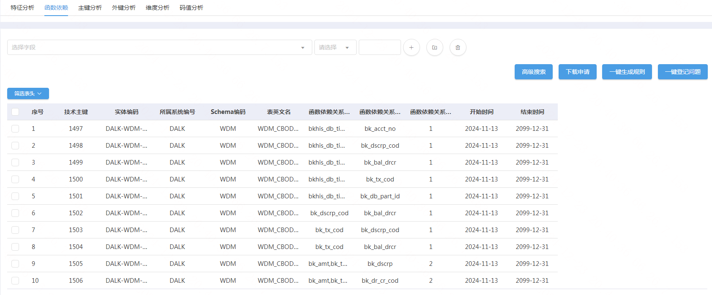
Task: Check the row with 技术主键 1501
Action: 15,196
